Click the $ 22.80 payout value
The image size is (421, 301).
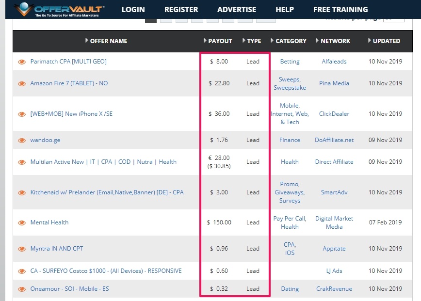click(219, 83)
